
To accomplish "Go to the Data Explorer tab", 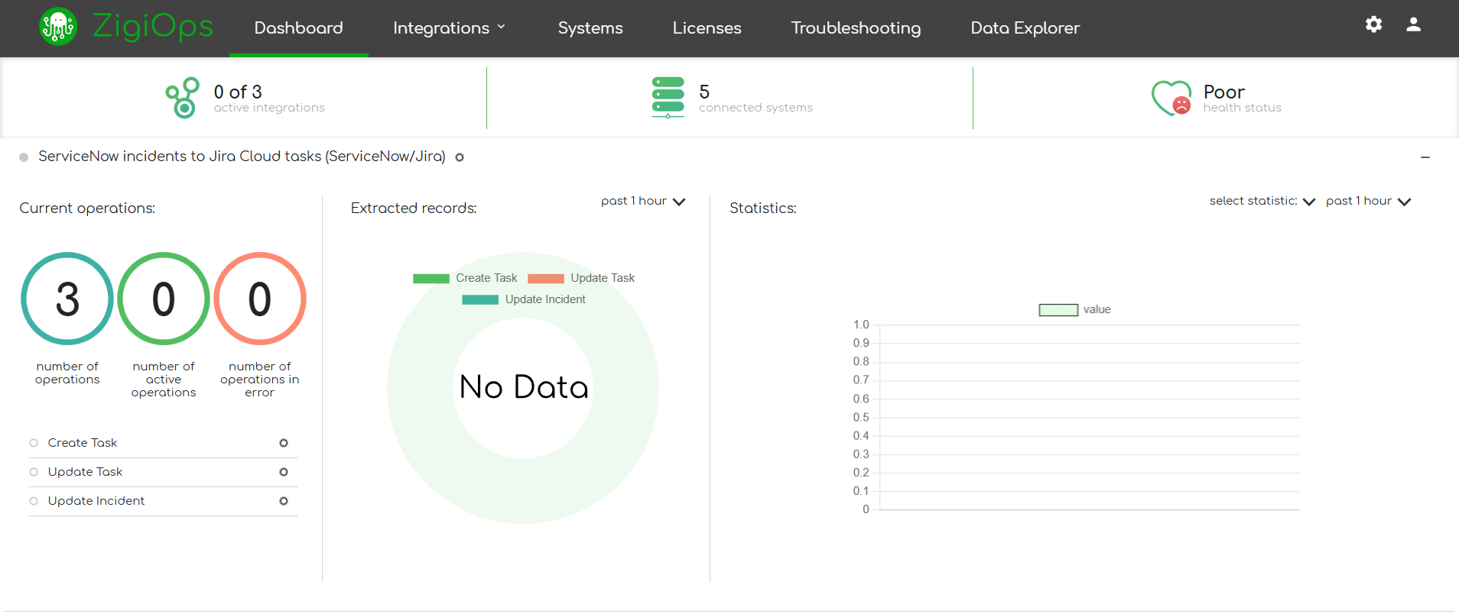I will [1025, 28].
